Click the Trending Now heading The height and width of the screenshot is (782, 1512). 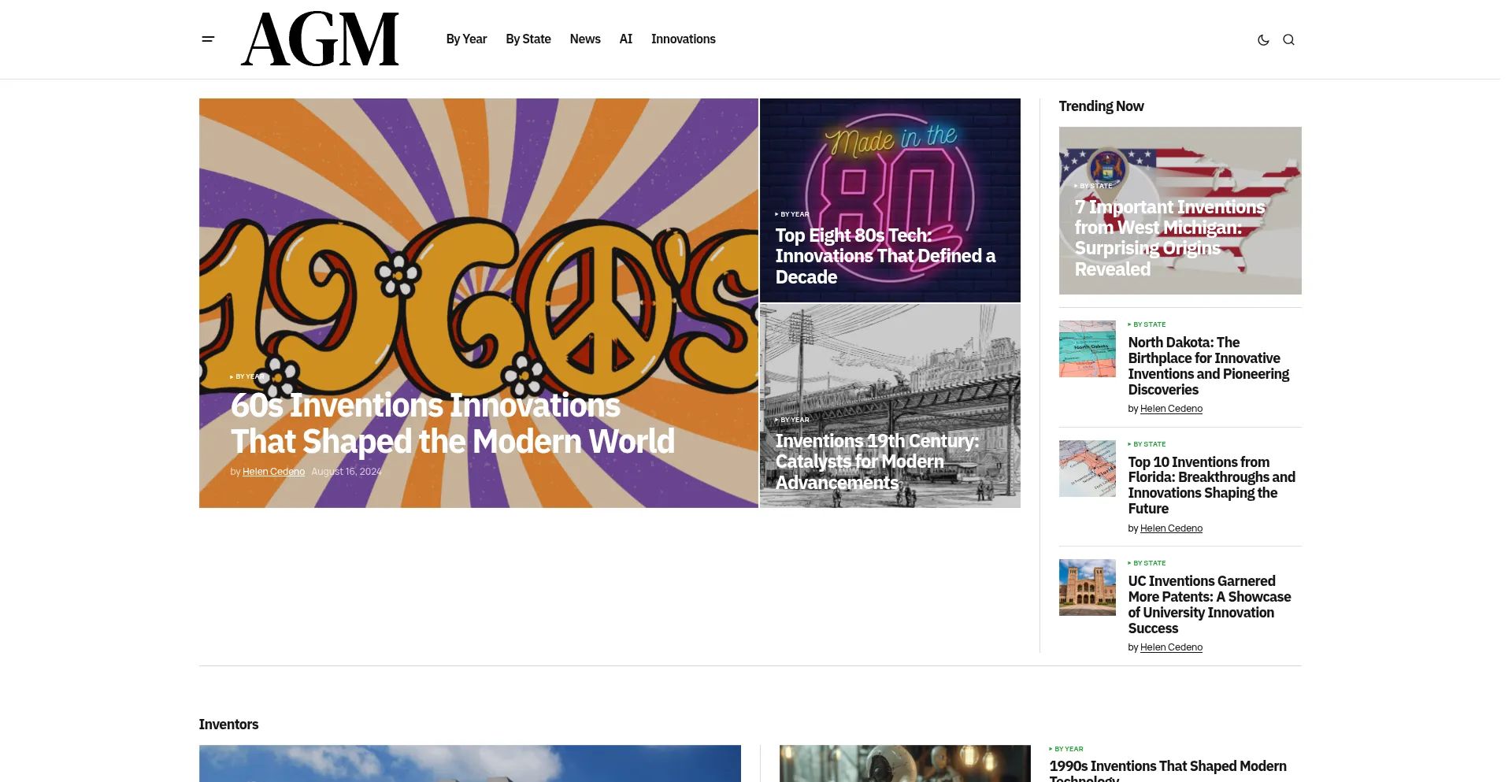pos(1101,106)
